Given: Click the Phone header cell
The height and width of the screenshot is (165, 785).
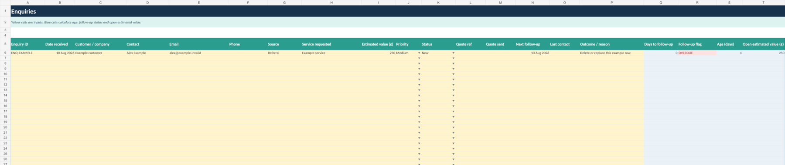Looking at the screenshot, I should pos(248,44).
